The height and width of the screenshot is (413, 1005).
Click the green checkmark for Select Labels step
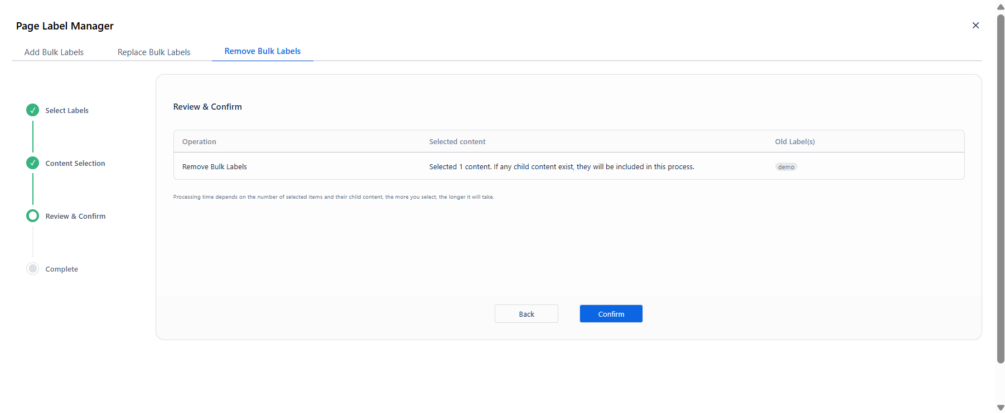pyautogui.click(x=33, y=110)
